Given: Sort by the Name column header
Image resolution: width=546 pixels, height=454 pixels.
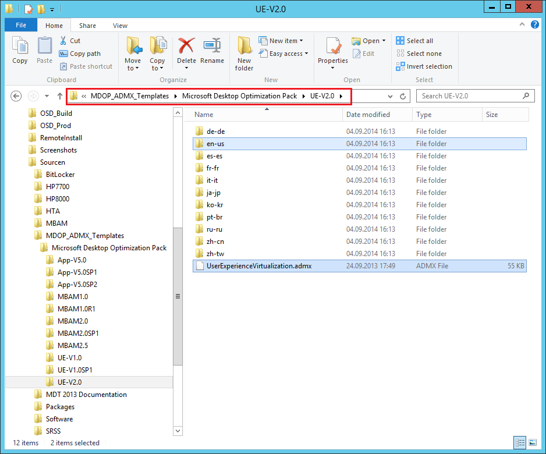Looking at the screenshot, I should point(263,115).
